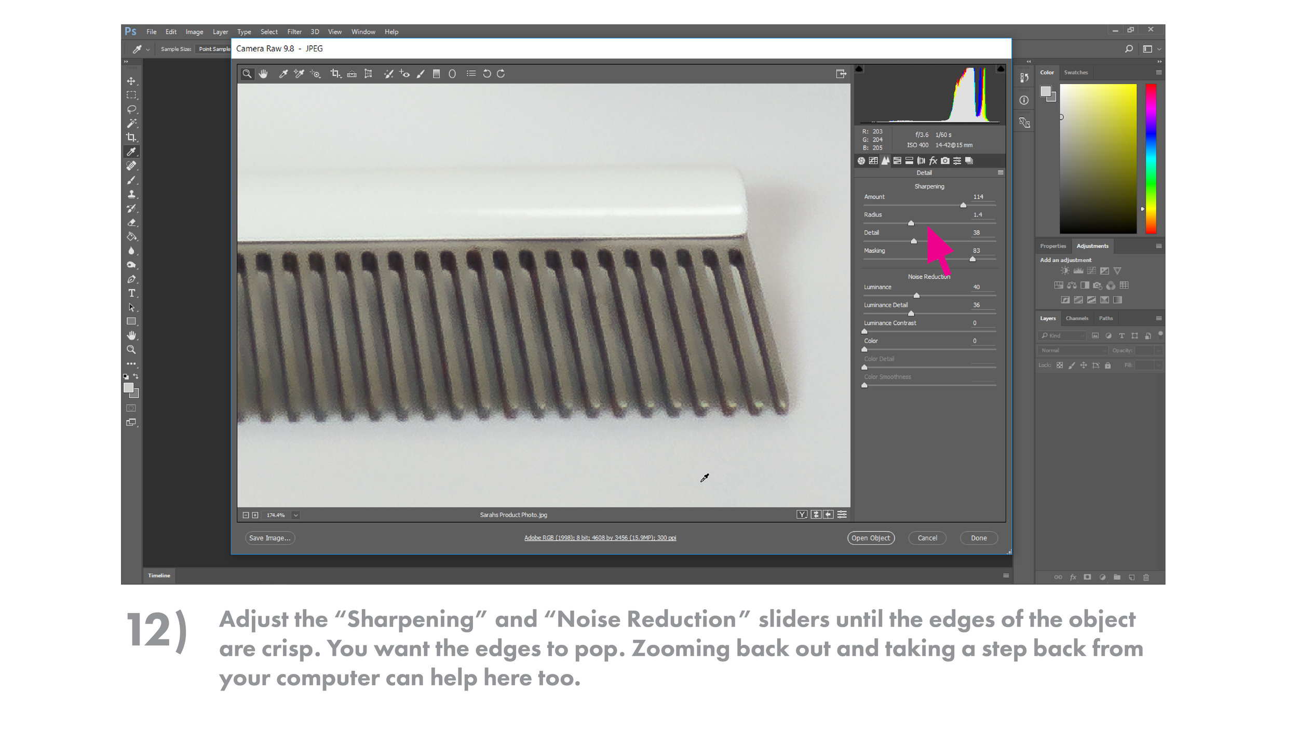Select Photoshop Lasso tool

pos(131,110)
